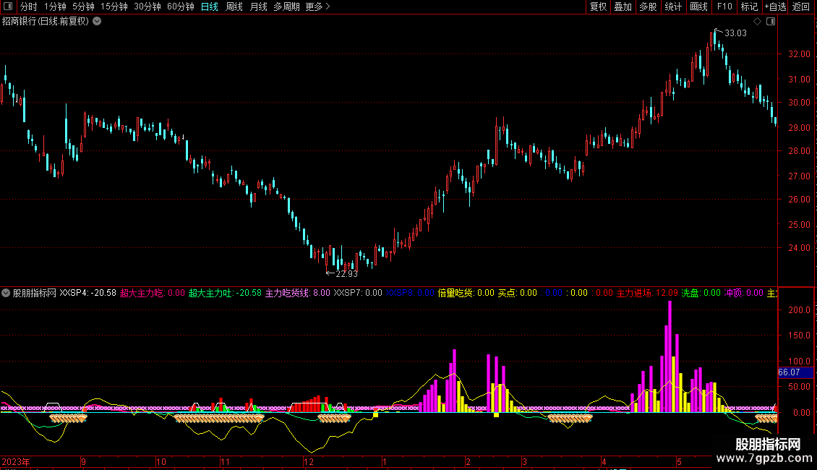817x470 pixels.
Task: Expand the 招商银行 chart title dropdown
Action: (x=97, y=21)
